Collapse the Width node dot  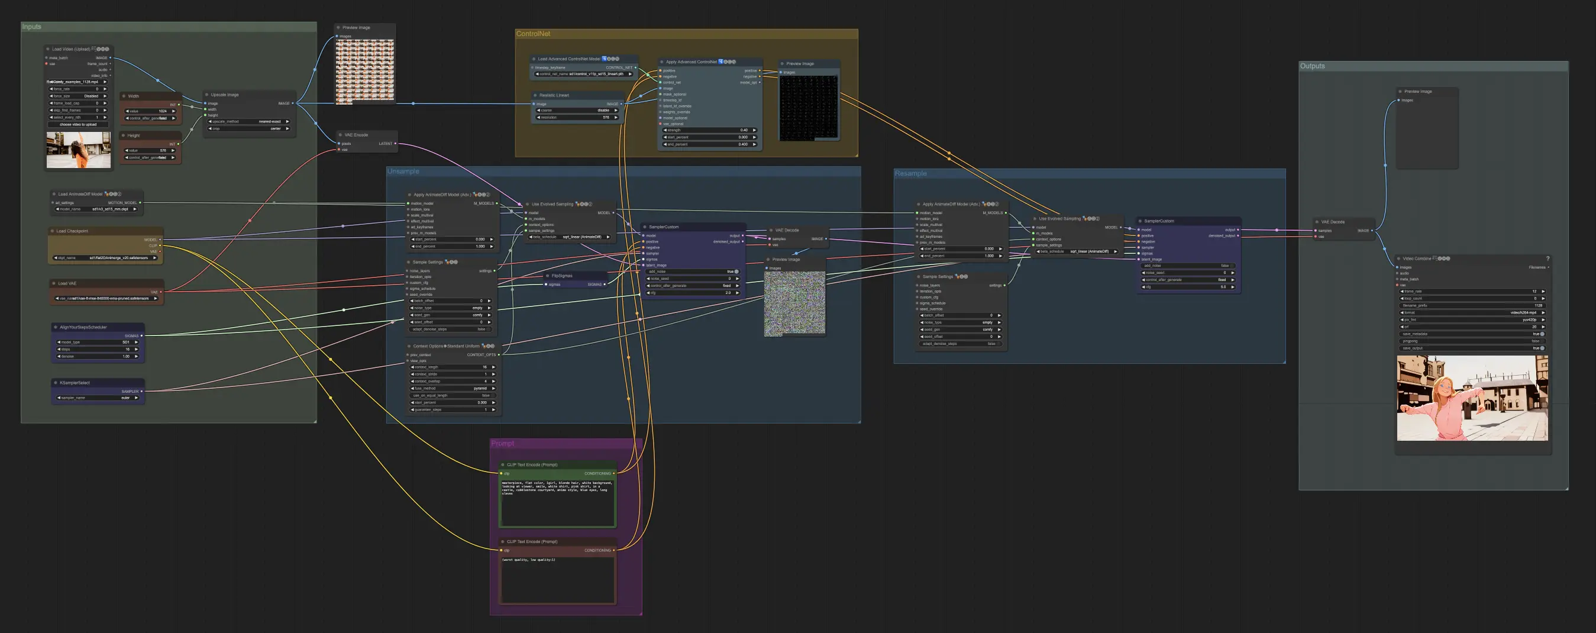[x=124, y=96]
